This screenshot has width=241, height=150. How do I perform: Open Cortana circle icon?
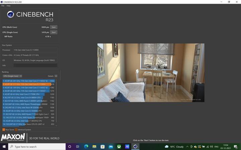pyautogui.click(x=70, y=146)
